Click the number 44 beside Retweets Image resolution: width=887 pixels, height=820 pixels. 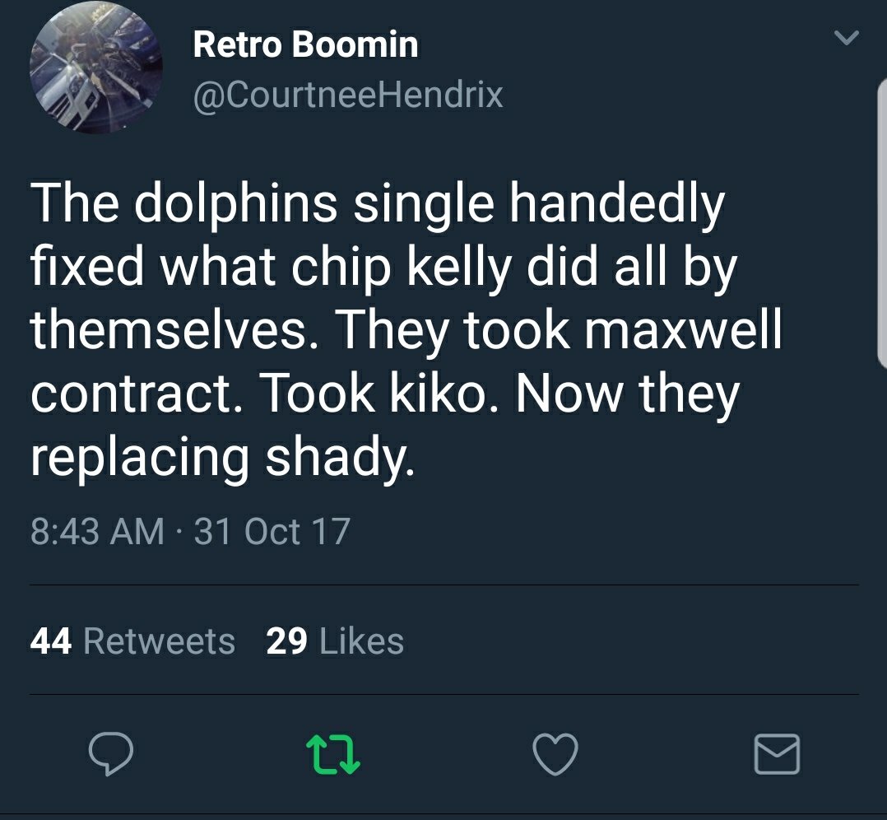pos(51,641)
